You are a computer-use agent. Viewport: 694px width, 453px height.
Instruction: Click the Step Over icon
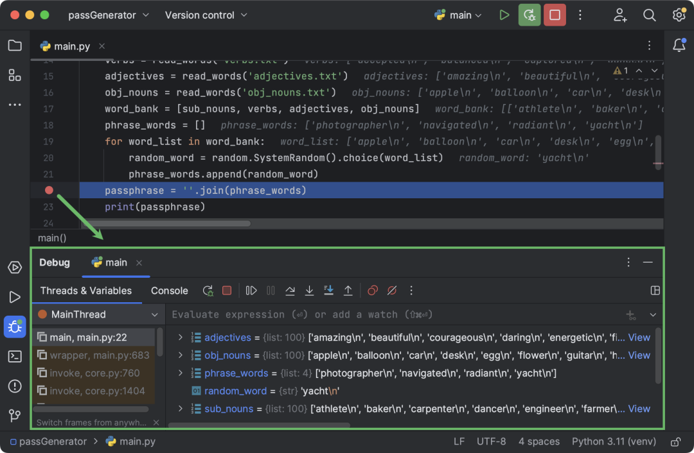click(290, 291)
